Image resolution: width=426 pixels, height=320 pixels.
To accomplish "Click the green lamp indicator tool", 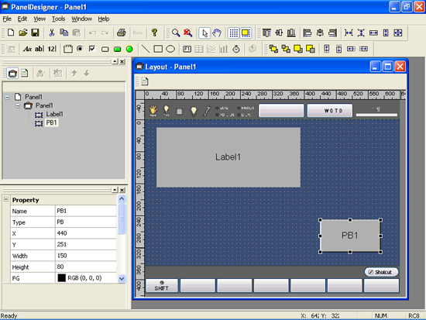I will point(129,49).
